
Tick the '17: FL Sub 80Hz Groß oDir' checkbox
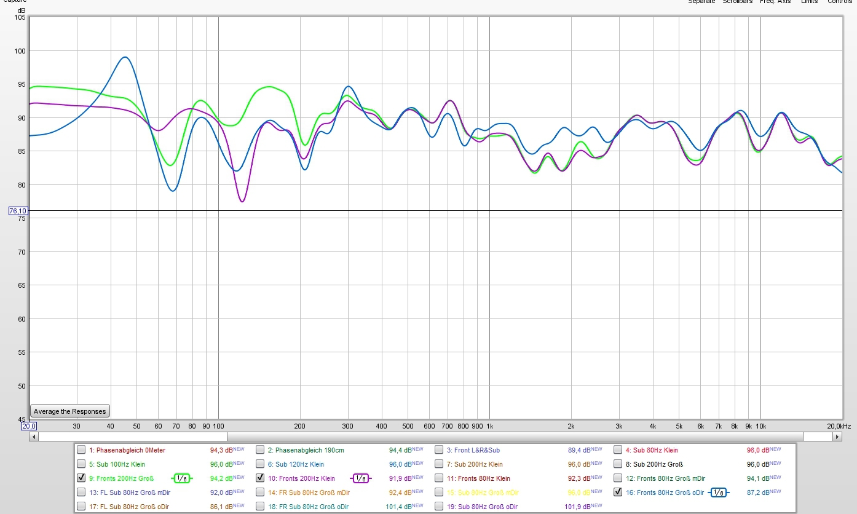click(81, 506)
